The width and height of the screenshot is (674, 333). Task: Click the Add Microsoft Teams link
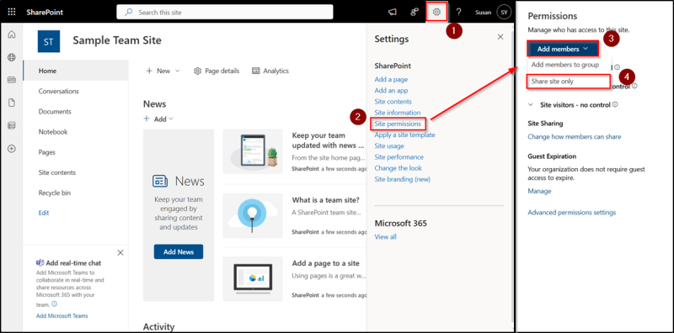(62, 316)
